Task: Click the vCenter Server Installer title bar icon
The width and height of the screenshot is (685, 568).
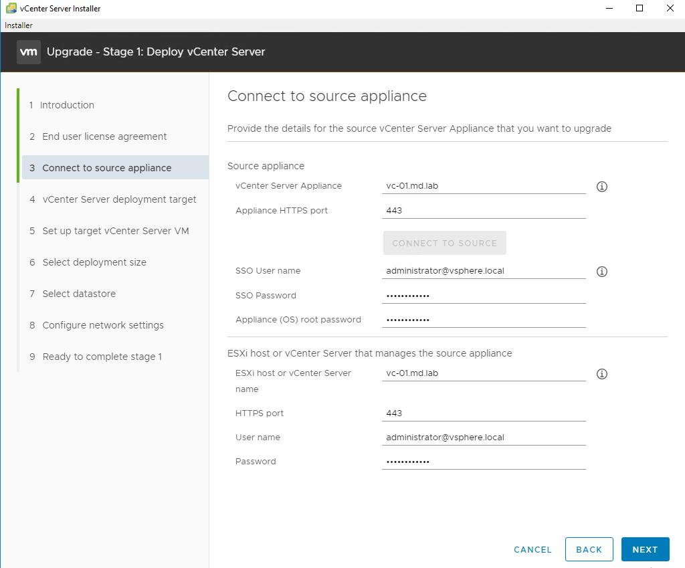Action: tap(11, 8)
